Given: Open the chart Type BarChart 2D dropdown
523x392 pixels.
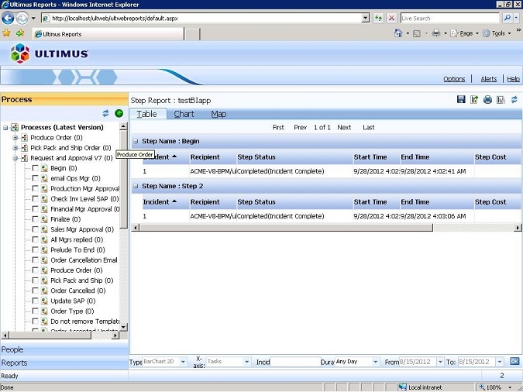Looking at the screenshot, I should (183, 362).
